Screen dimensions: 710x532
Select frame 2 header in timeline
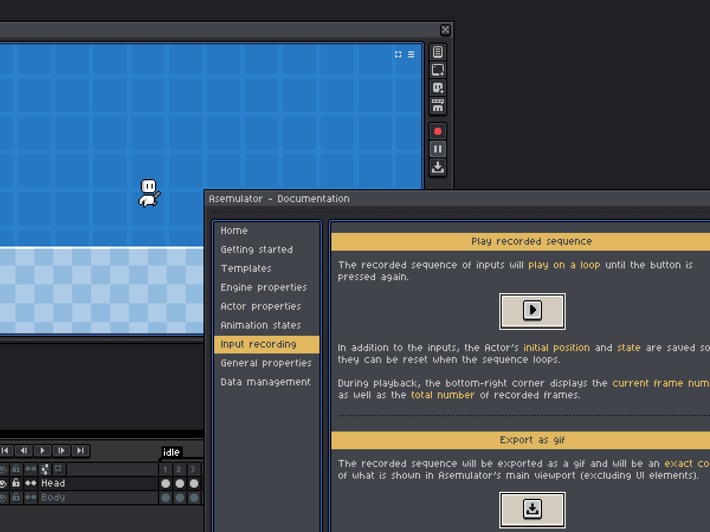pyautogui.click(x=180, y=469)
